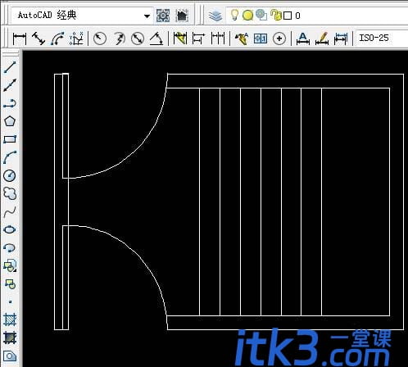Select the Quick Leader tool
Image resolution: width=408 pixels, height=367 pixels.
[242, 39]
